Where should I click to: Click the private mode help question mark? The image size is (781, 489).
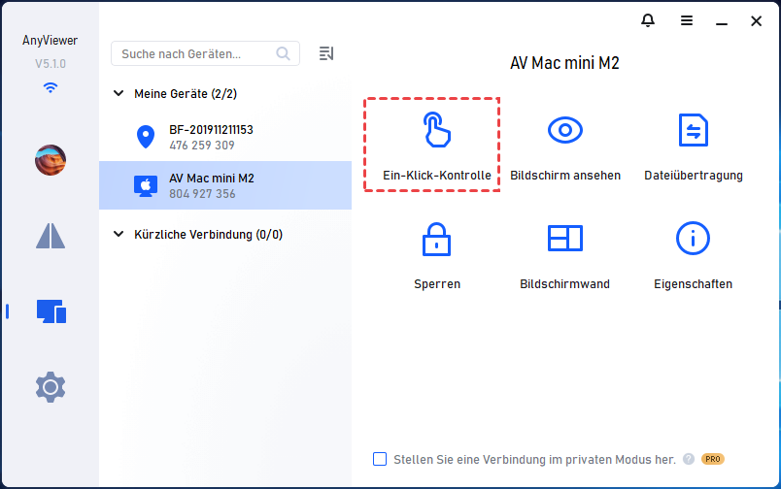pos(689,459)
